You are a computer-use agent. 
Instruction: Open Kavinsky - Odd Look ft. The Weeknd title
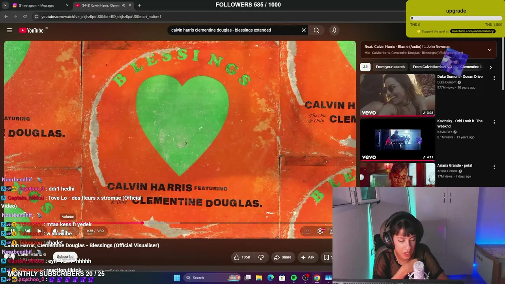(x=460, y=123)
